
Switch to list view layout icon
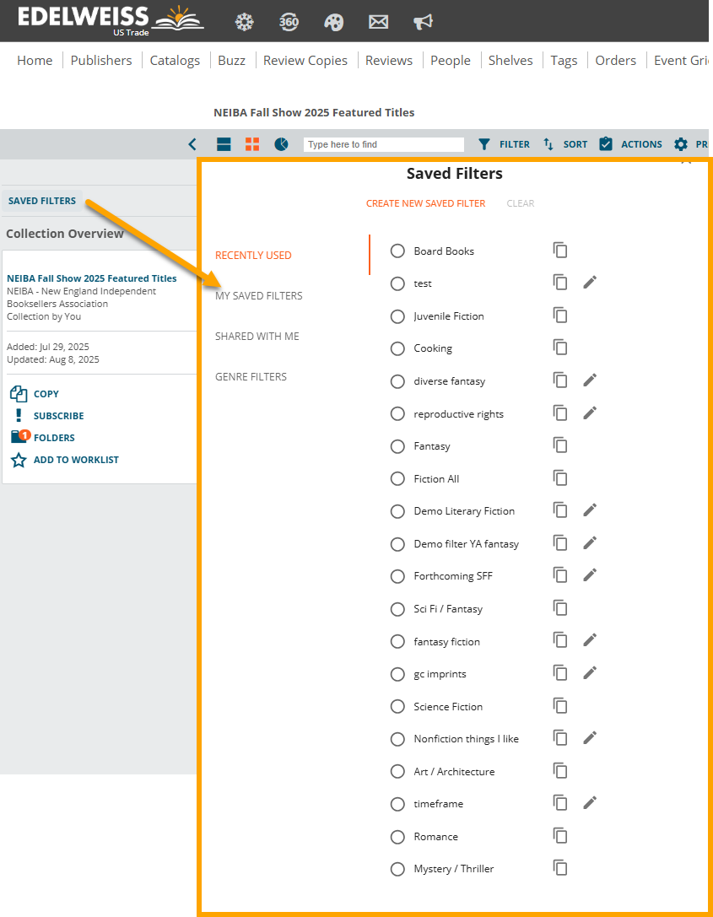tap(224, 144)
